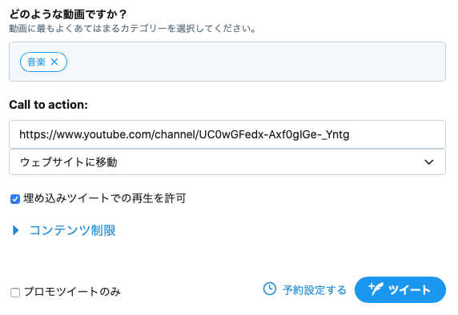Focus the YouTube channel URL field
Viewport: 458px width, 315px height.
click(227, 134)
